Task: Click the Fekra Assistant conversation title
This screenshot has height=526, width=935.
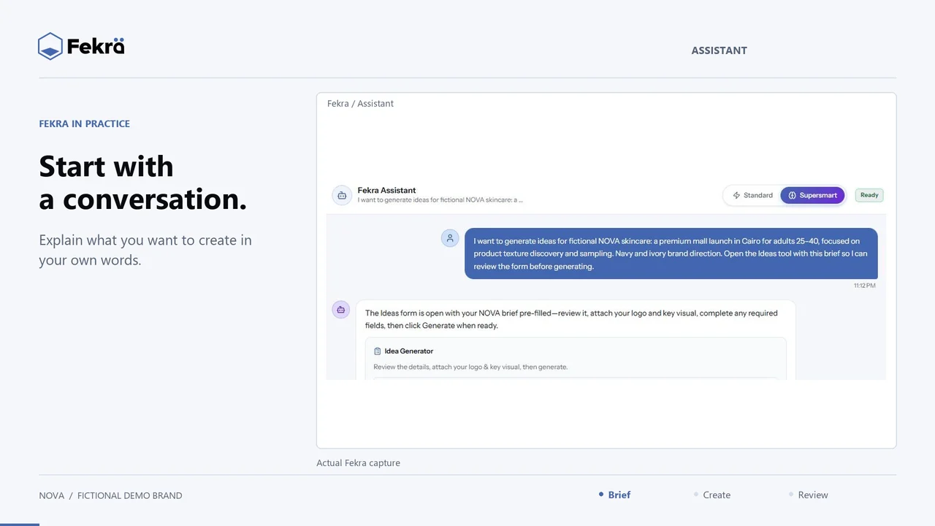Action: [x=386, y=191]
